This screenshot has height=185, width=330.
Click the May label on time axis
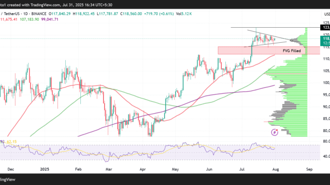[175, 169]
